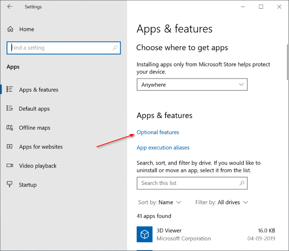This screenshot has width=289, height=251.
Task: Close the Settings window
Action: coord(279,7)
